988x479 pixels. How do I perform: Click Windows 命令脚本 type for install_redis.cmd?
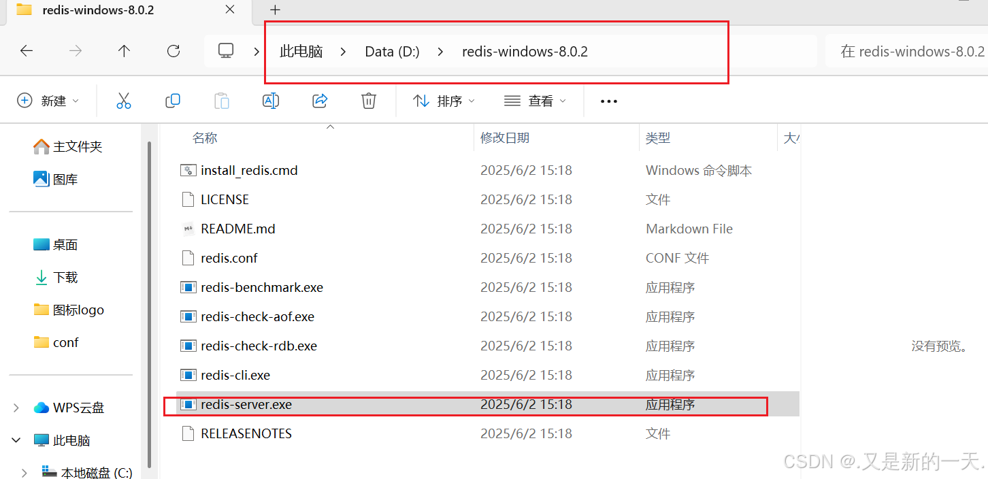click(x=699, y=170)
